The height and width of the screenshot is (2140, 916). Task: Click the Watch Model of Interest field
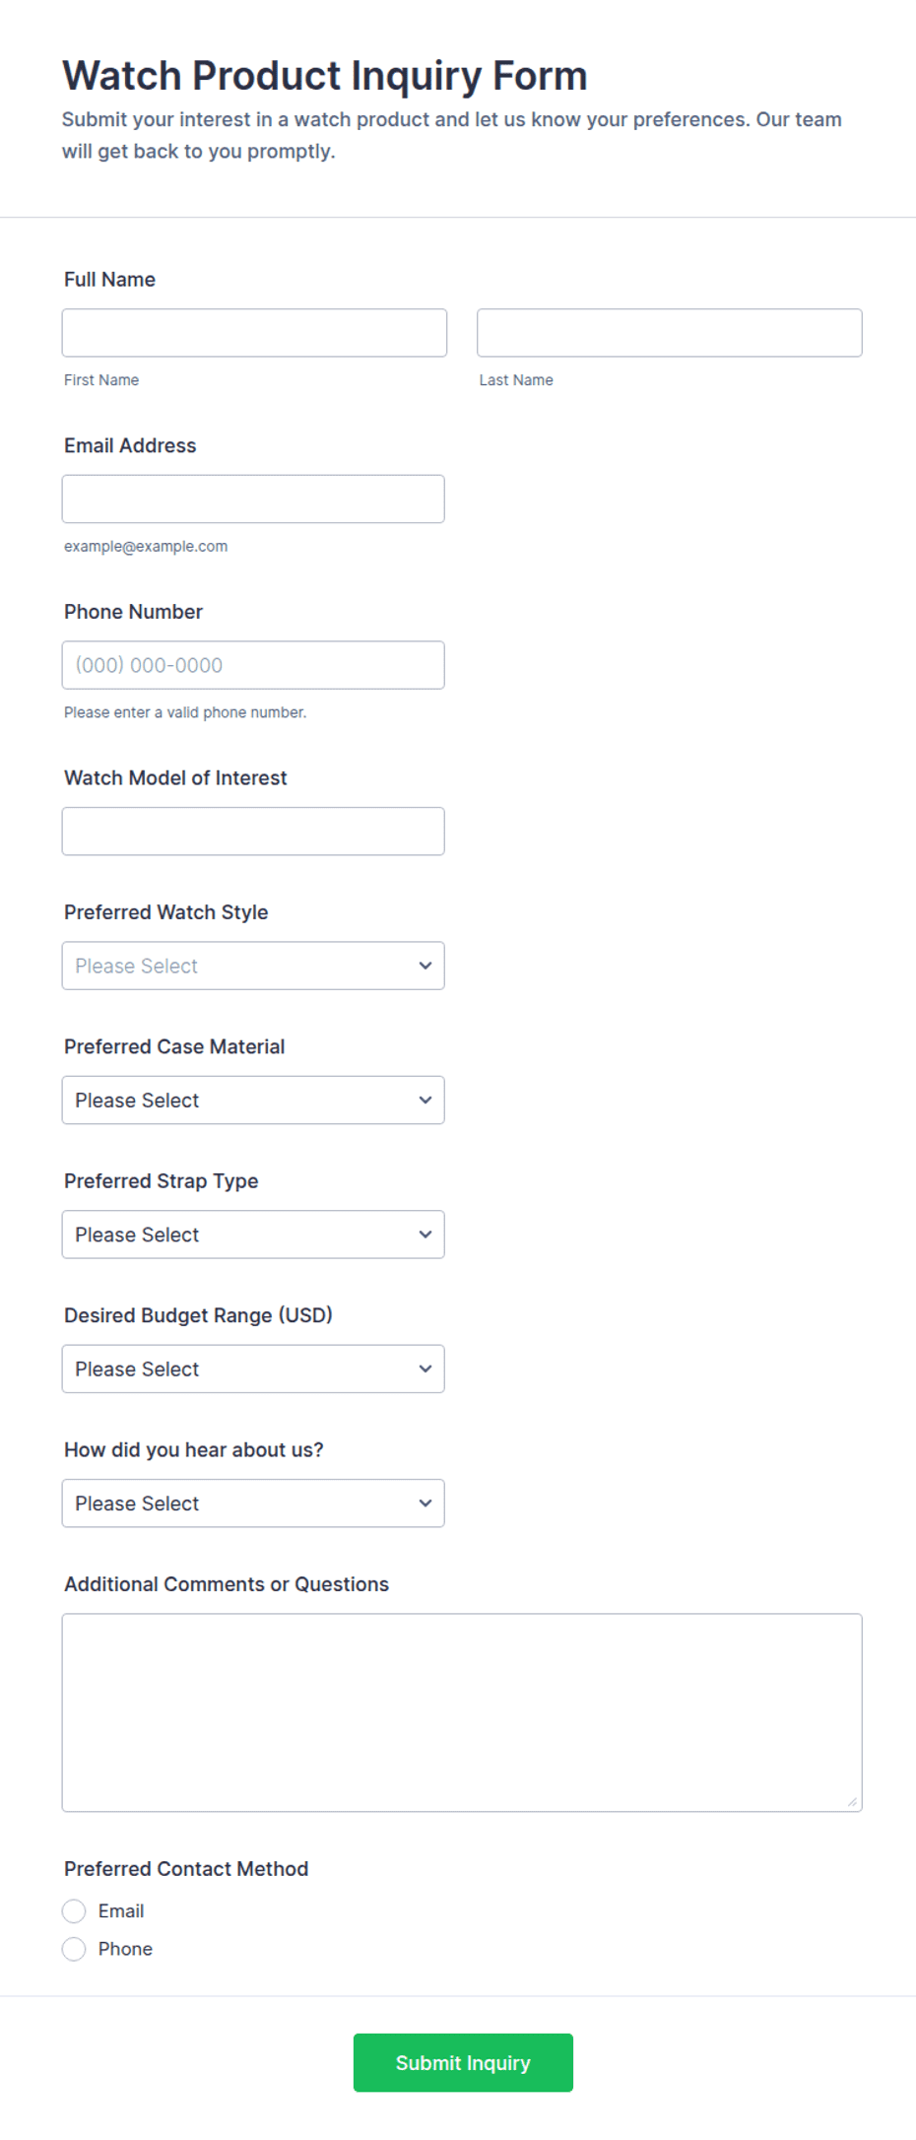coord(253,832)
